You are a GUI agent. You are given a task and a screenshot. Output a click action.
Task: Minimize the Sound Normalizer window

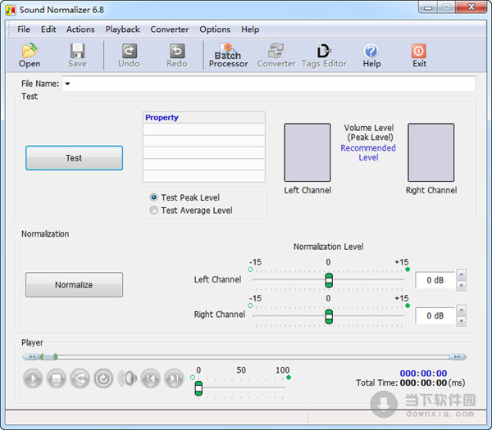428,7
